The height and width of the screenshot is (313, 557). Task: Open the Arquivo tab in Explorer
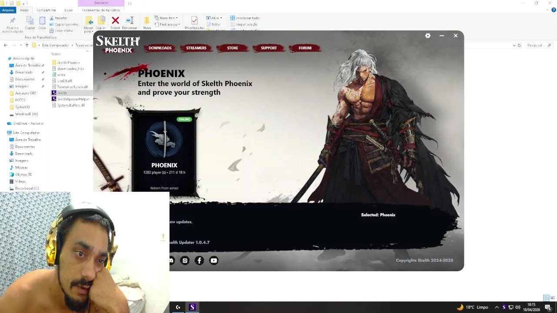click(x=8, y=10)
